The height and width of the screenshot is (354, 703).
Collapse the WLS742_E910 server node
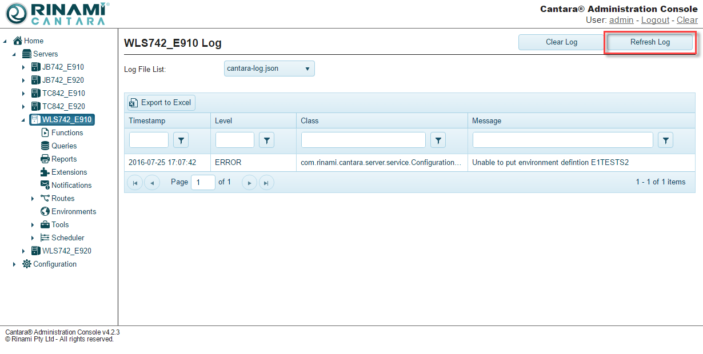23,120
